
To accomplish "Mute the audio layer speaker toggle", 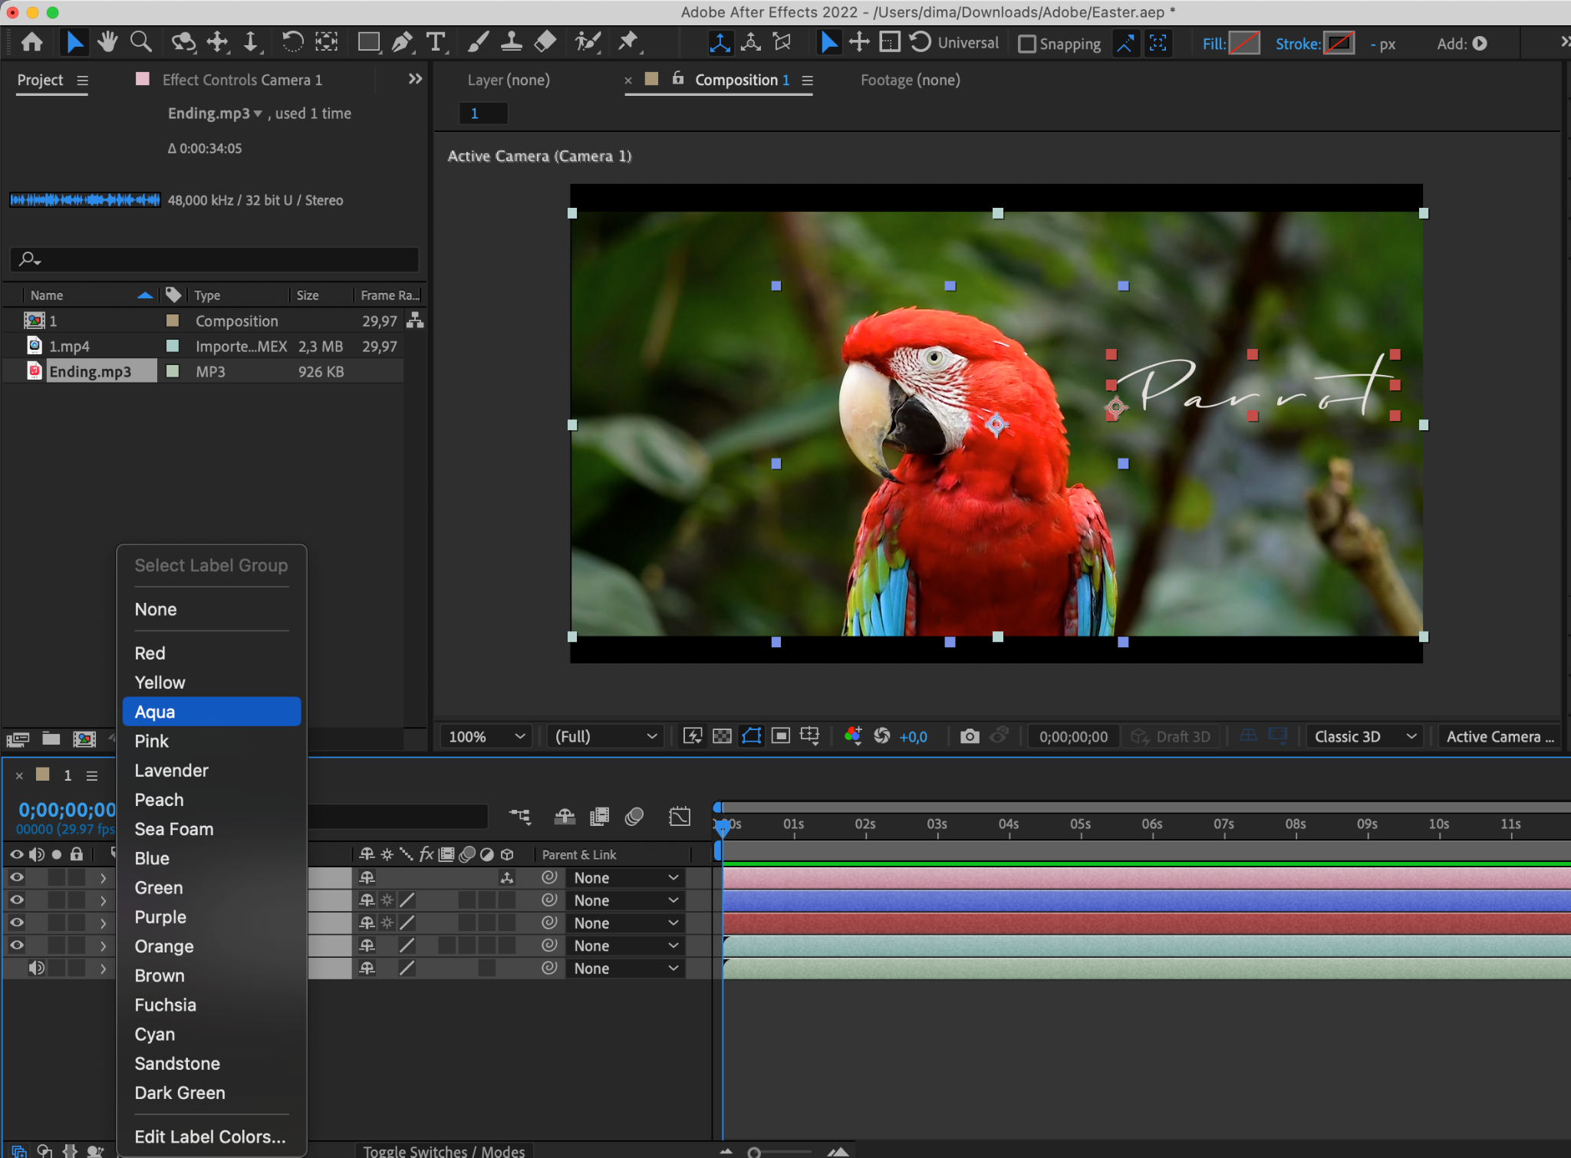I will pyautogui.click(x=36, y=968).
